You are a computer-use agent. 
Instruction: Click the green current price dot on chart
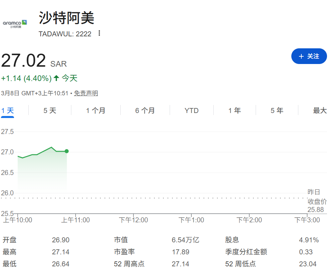pos(67,151)
